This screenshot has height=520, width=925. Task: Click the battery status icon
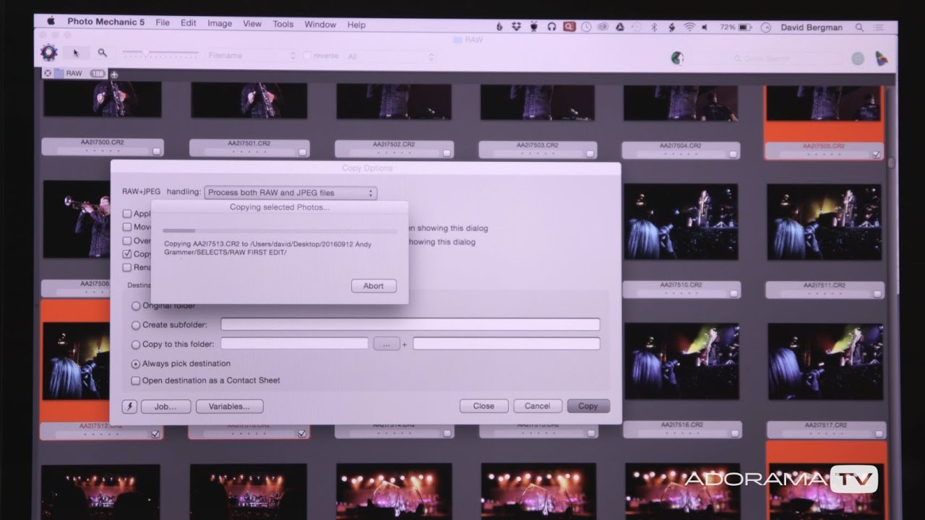[747, 27]
